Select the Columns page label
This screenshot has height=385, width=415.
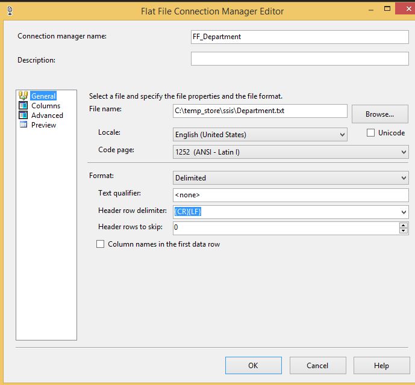tap(46, 106)
